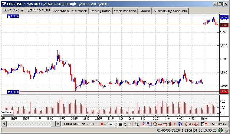
Task: Select the arrow pointer tool
Action: click(x=136, y=124)
